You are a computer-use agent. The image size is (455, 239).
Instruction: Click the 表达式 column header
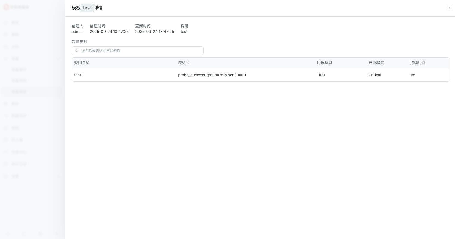[x=184, y=63]
